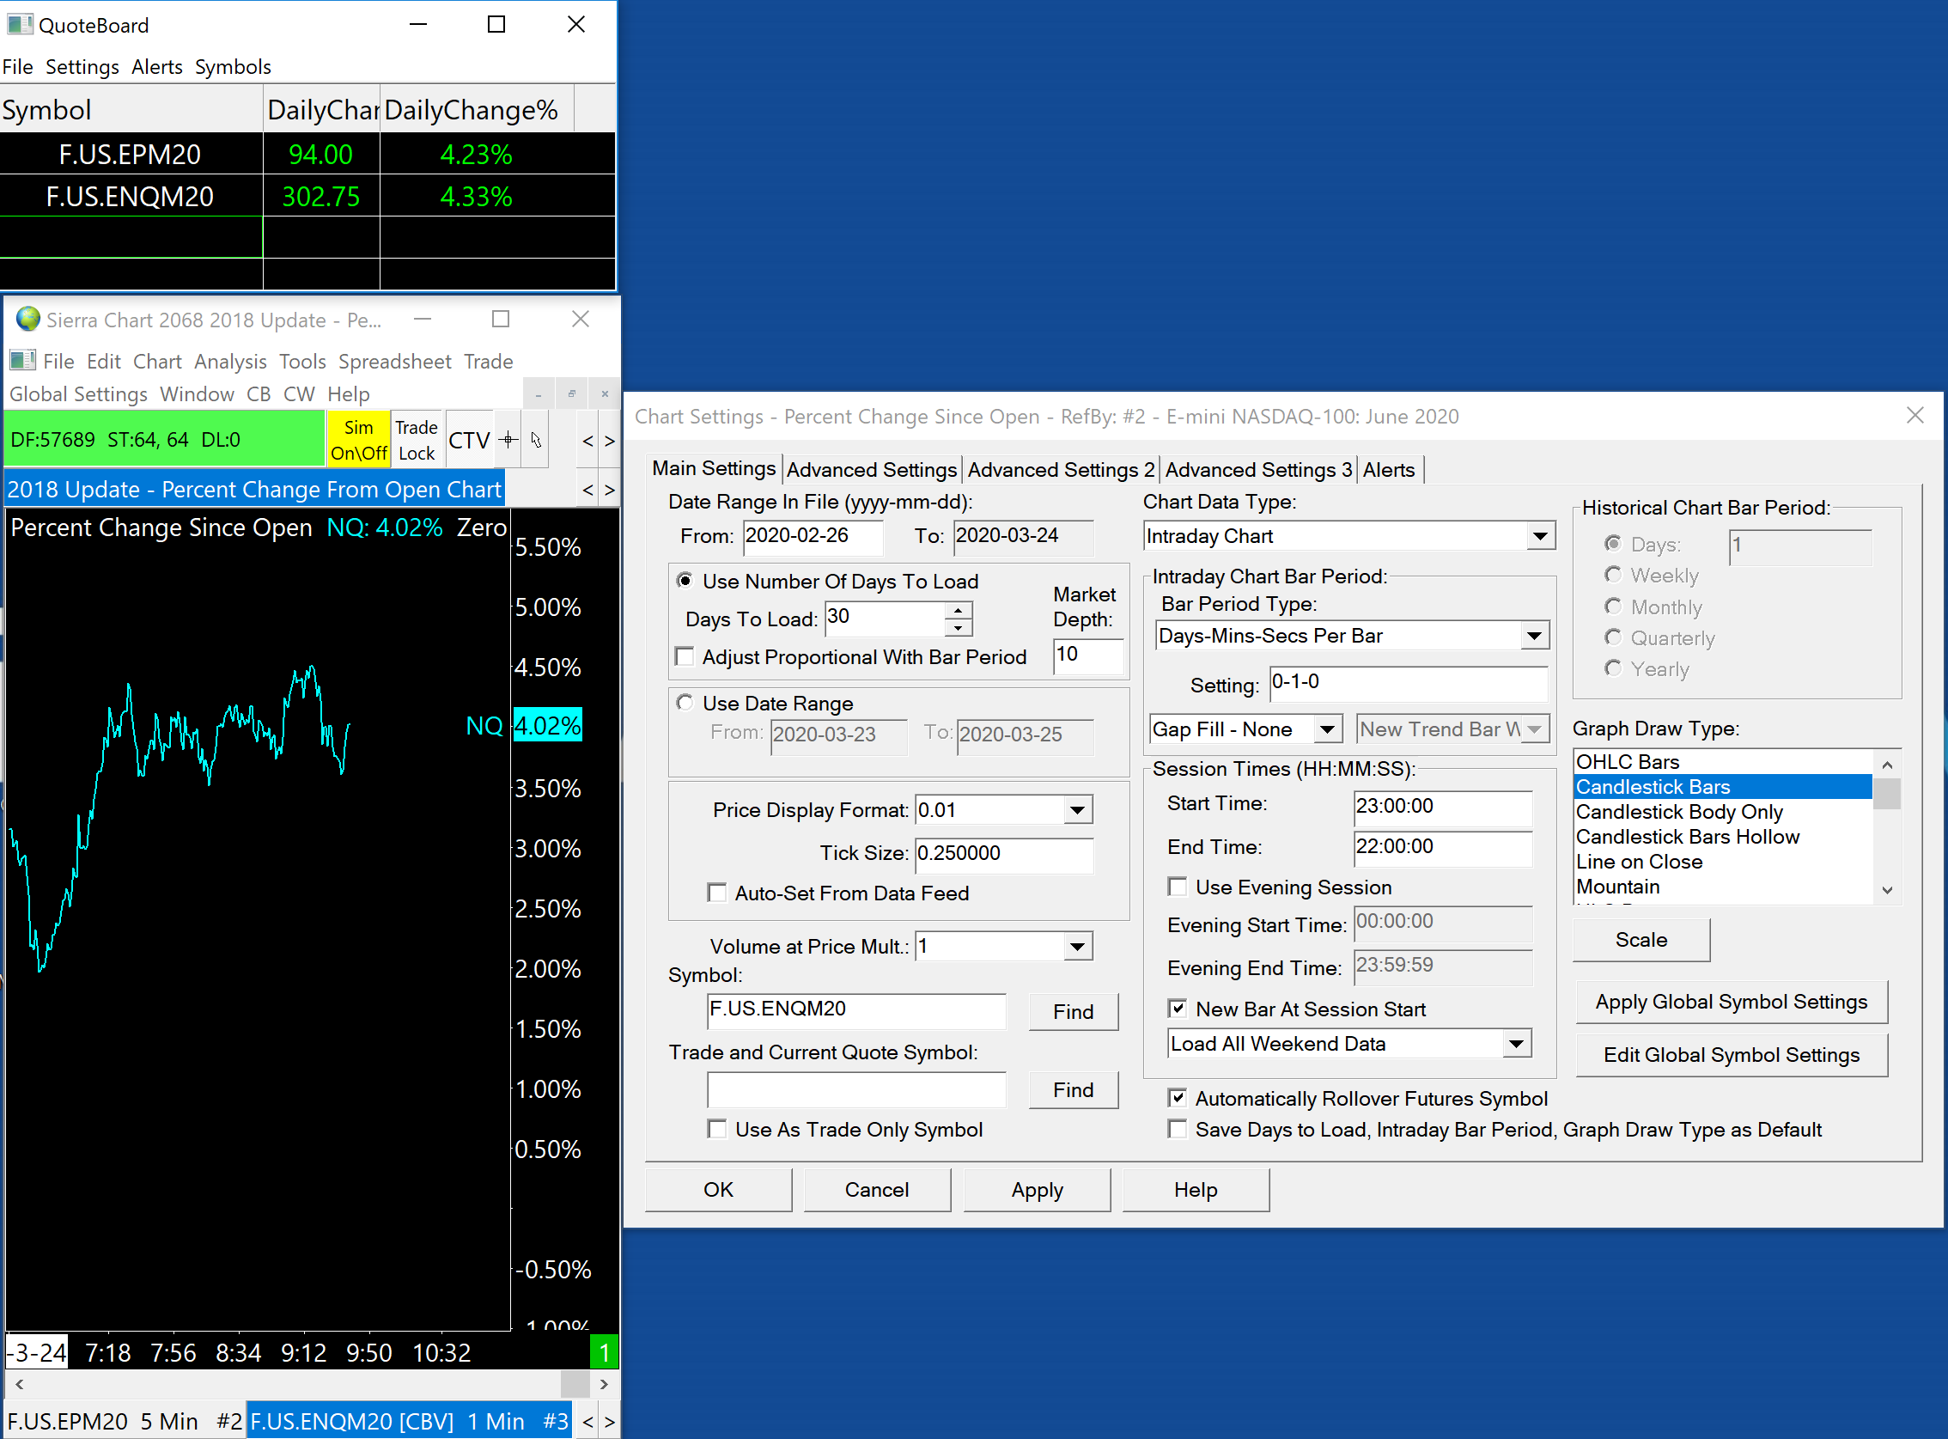Viewport: 1948px width, 1439px height.
Task: Click the Sierra Chart globe title icon
Action: pyautogui.click(x=27, y=319)
